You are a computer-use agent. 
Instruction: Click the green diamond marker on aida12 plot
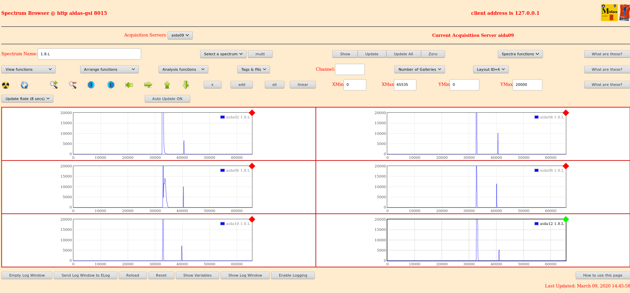(566, 219)
